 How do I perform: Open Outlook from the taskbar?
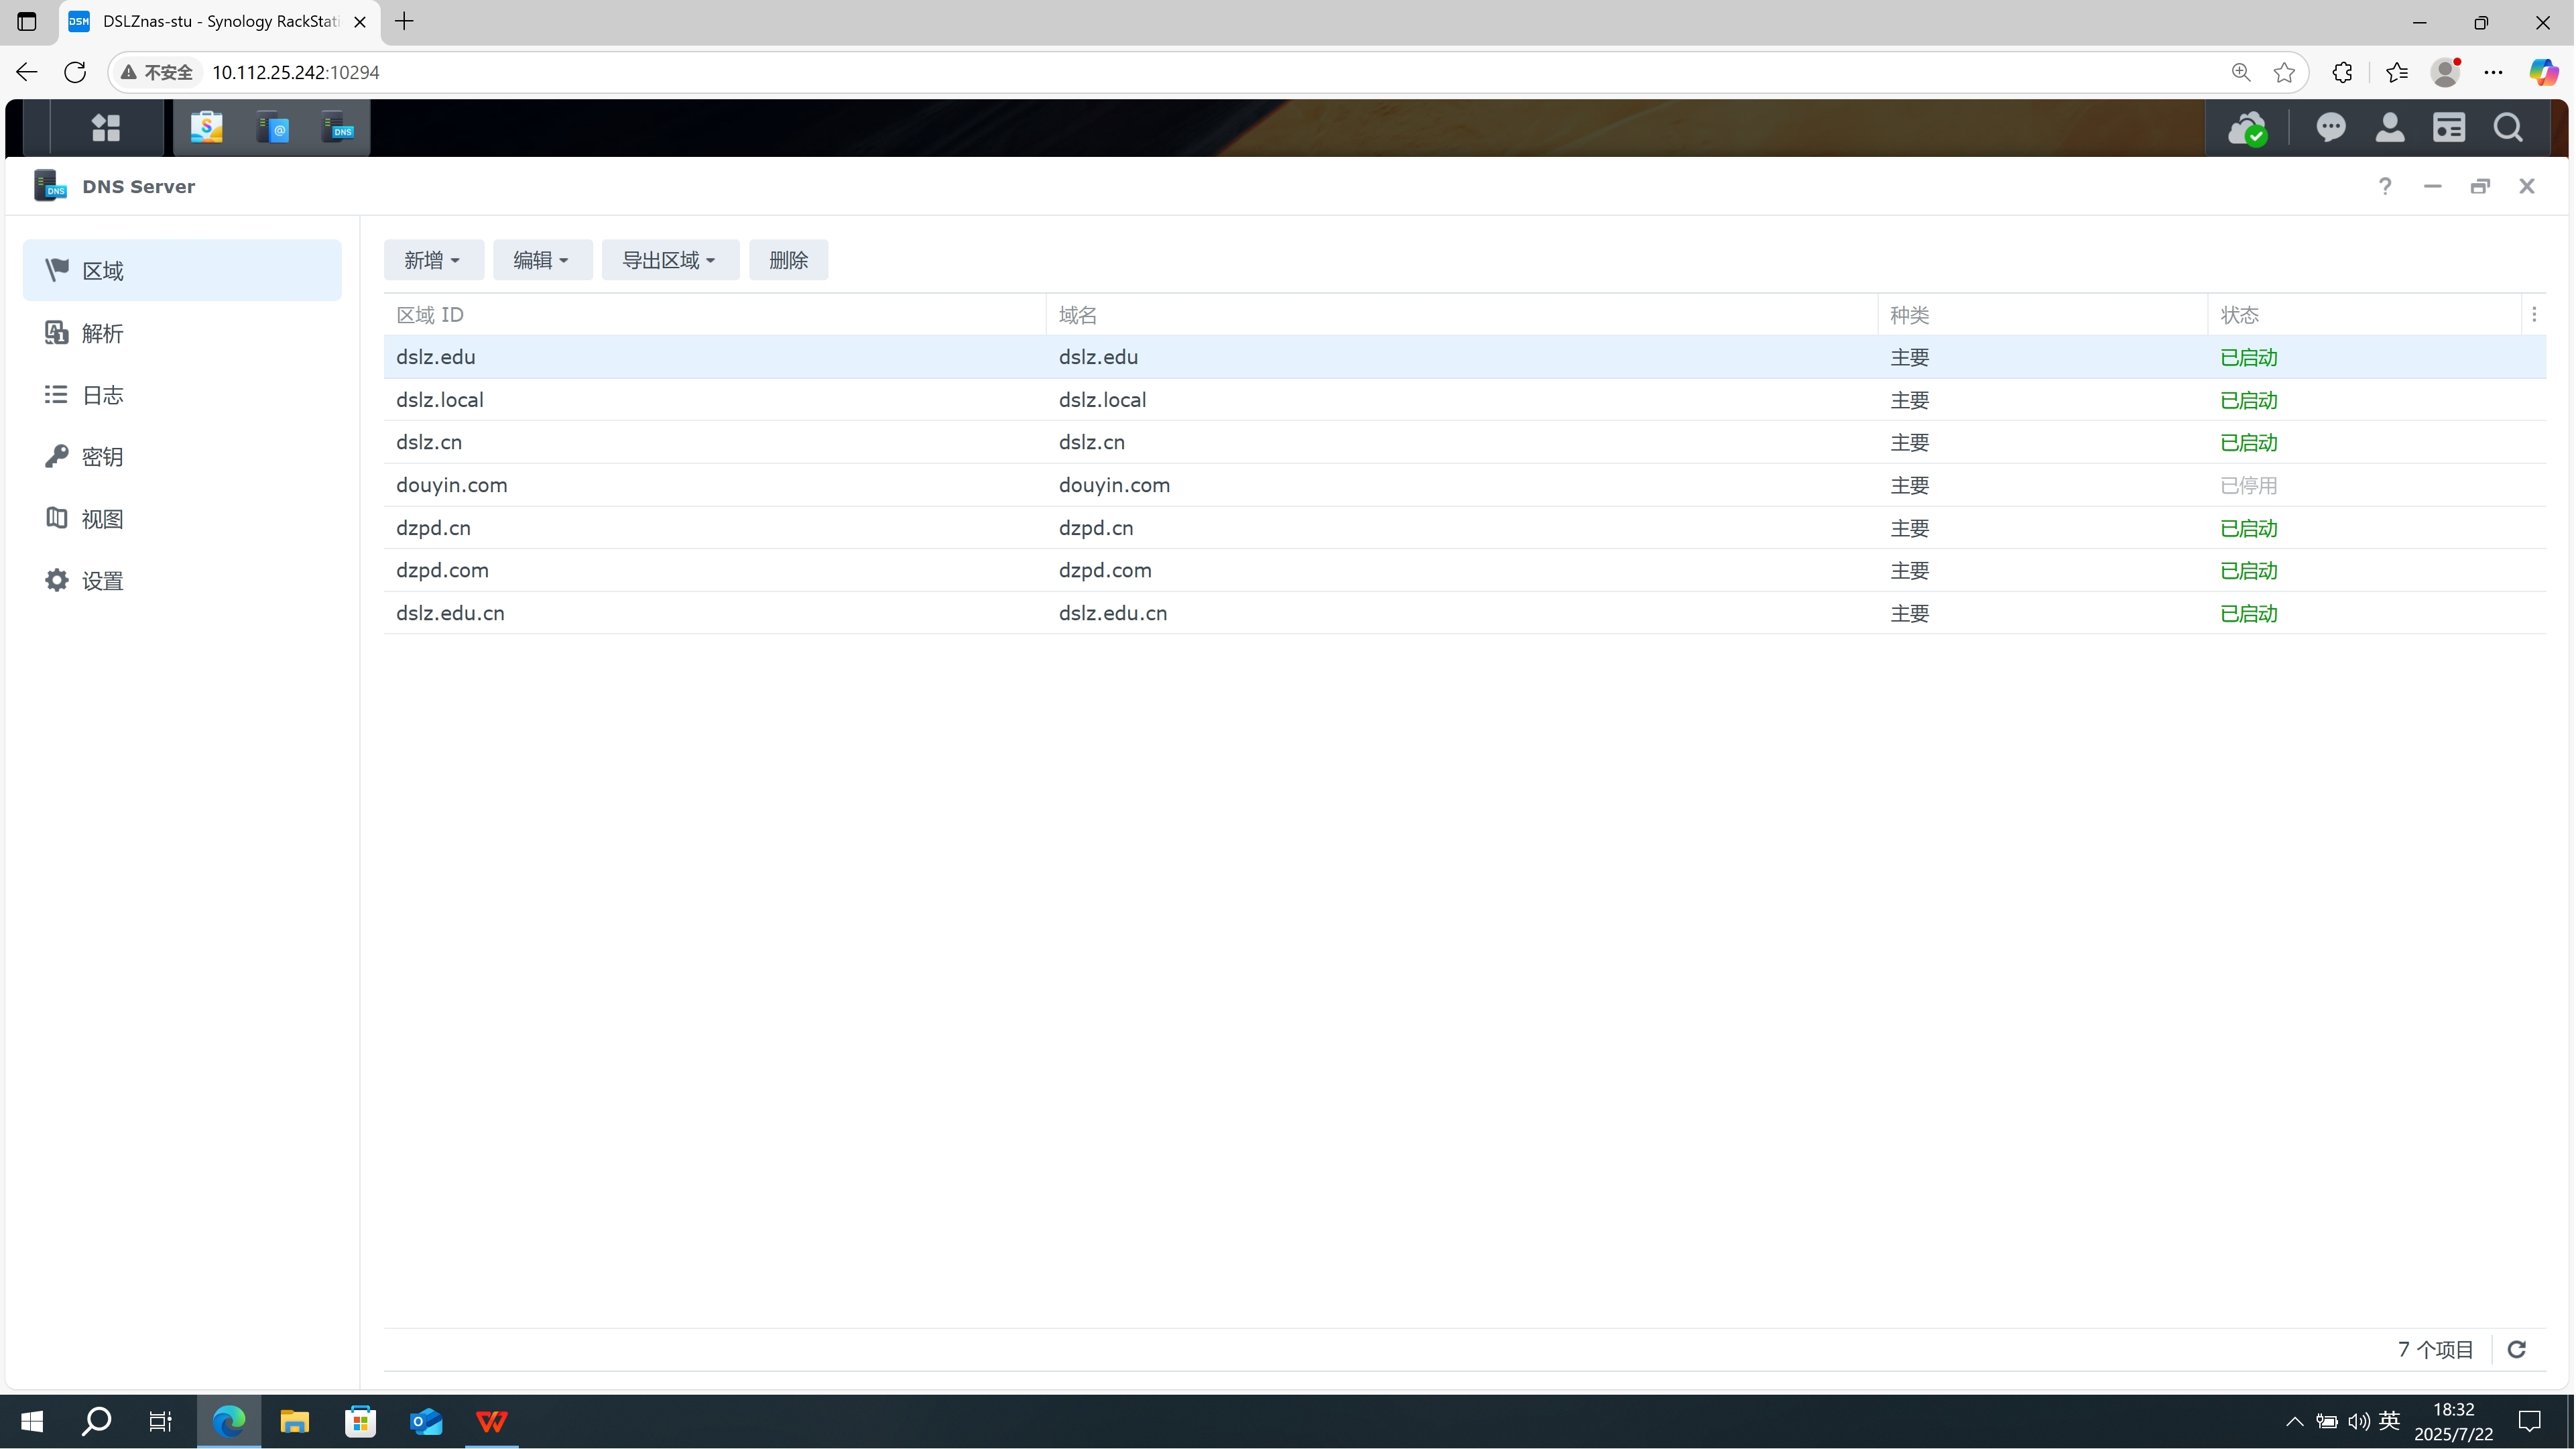pyautogui.click(x=426, y=1421)
